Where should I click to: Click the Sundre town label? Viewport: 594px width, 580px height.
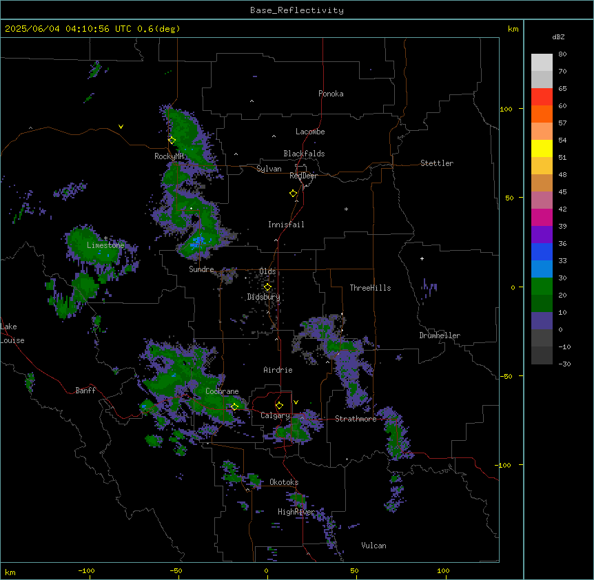(201, 269)
